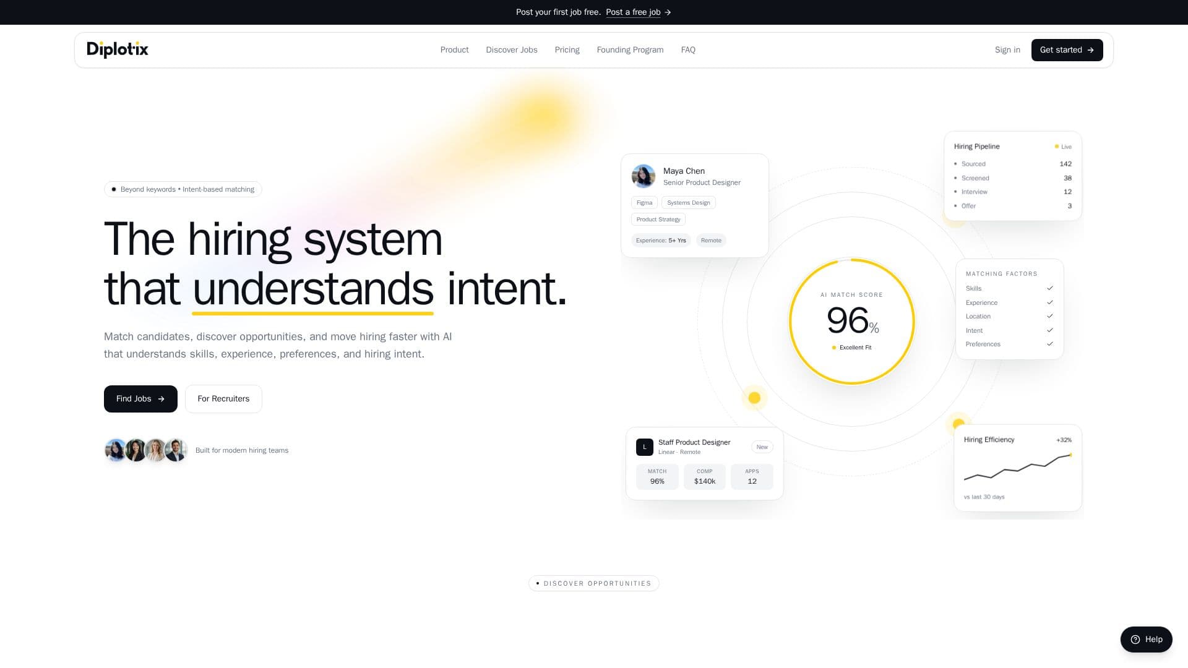Click the Live status indicator
This screenshot has height=668, width=1188.
point(1063,147)
